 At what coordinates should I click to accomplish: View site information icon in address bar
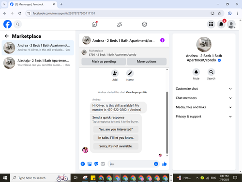tap(29, 13)
